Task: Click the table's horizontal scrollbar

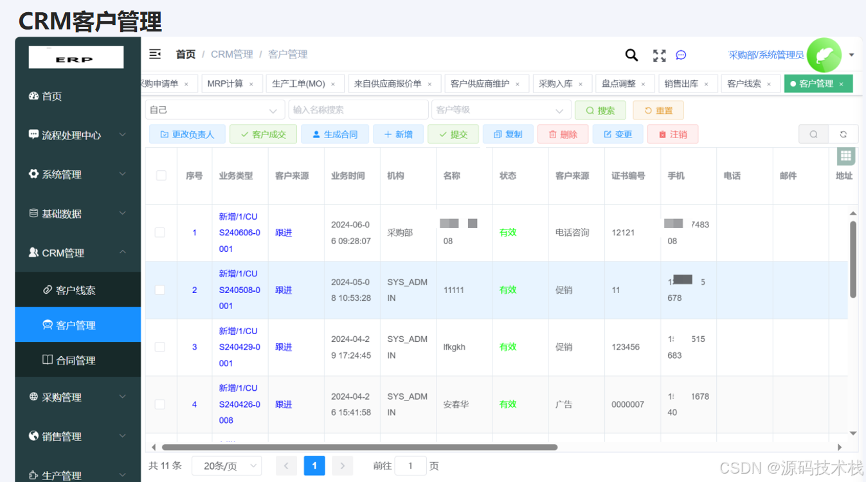Action: click(x=359, y=447)
